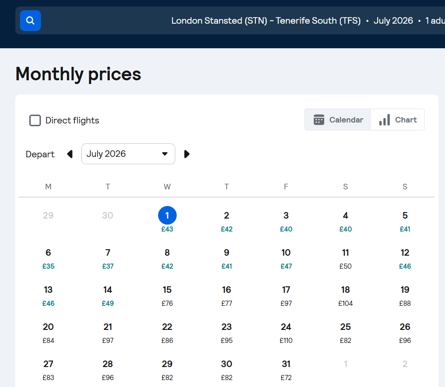Choose July 18 at £104

coord(345,295)
